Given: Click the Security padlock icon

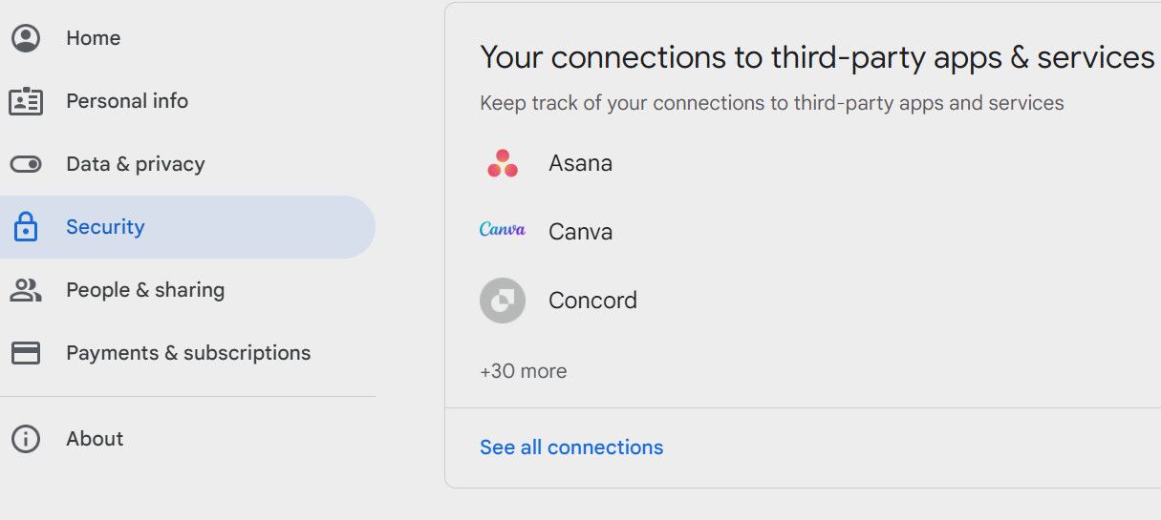Looking at the screenshot, I should click(26, 227).
